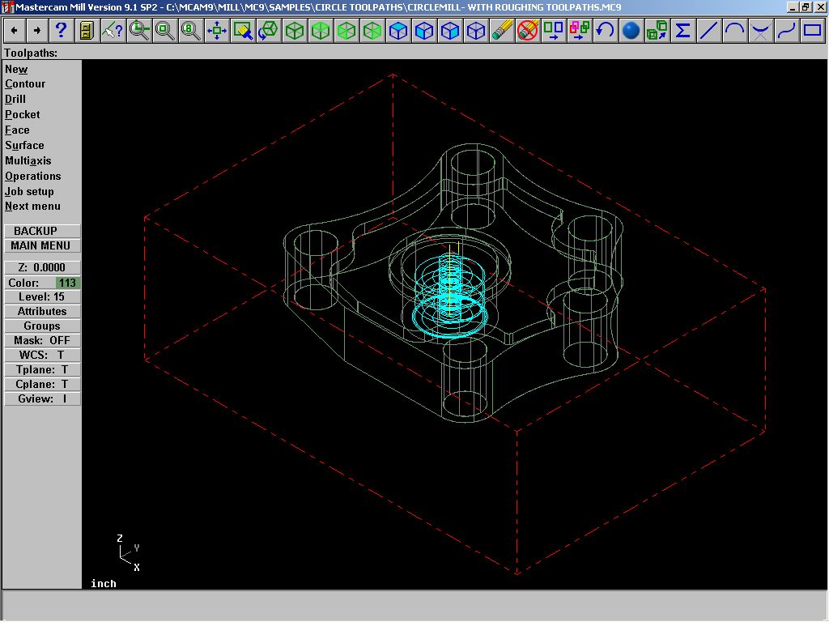Click the Unzoom by 0.8 magnifier icon
The image size is (829, 622).
click(x=190, y=31)
